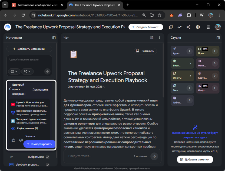Toggle the Выбрать все checkbox
Viewport: 225px width, 171px height.
coord(48,157)
